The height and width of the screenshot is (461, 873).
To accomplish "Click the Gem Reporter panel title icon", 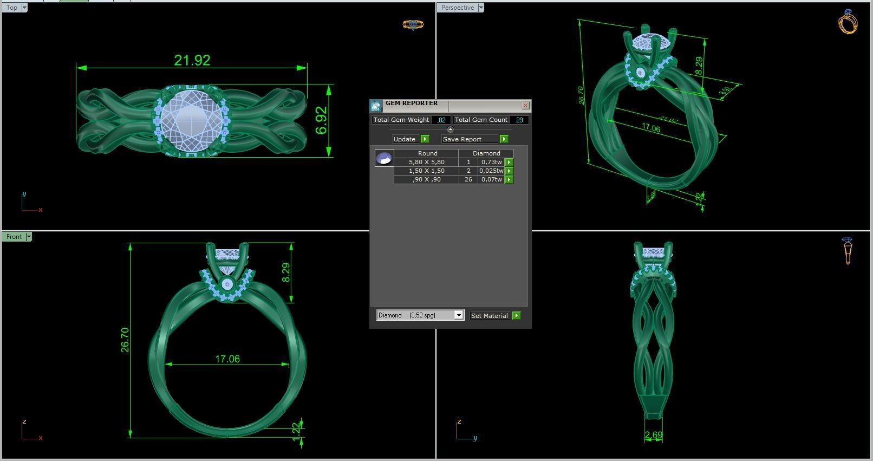I will [376, 106].
